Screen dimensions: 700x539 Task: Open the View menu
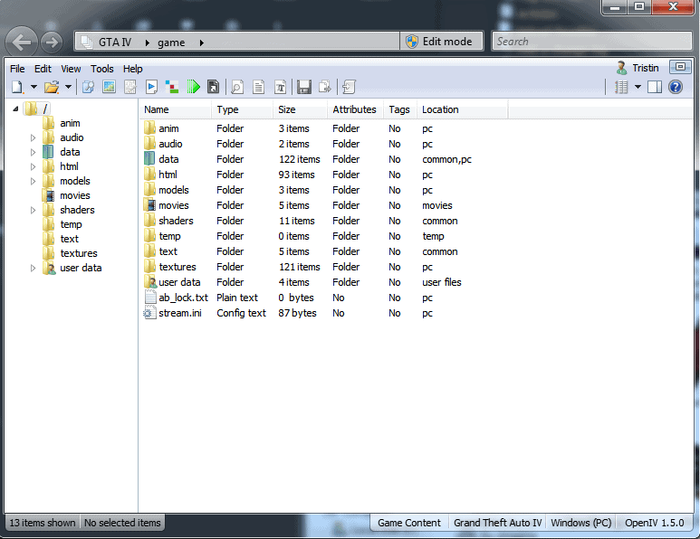[x=71, y=69]
